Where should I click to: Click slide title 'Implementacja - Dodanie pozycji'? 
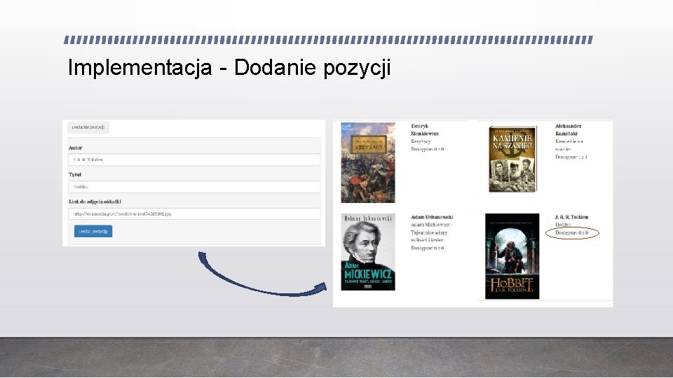point(229,68)
